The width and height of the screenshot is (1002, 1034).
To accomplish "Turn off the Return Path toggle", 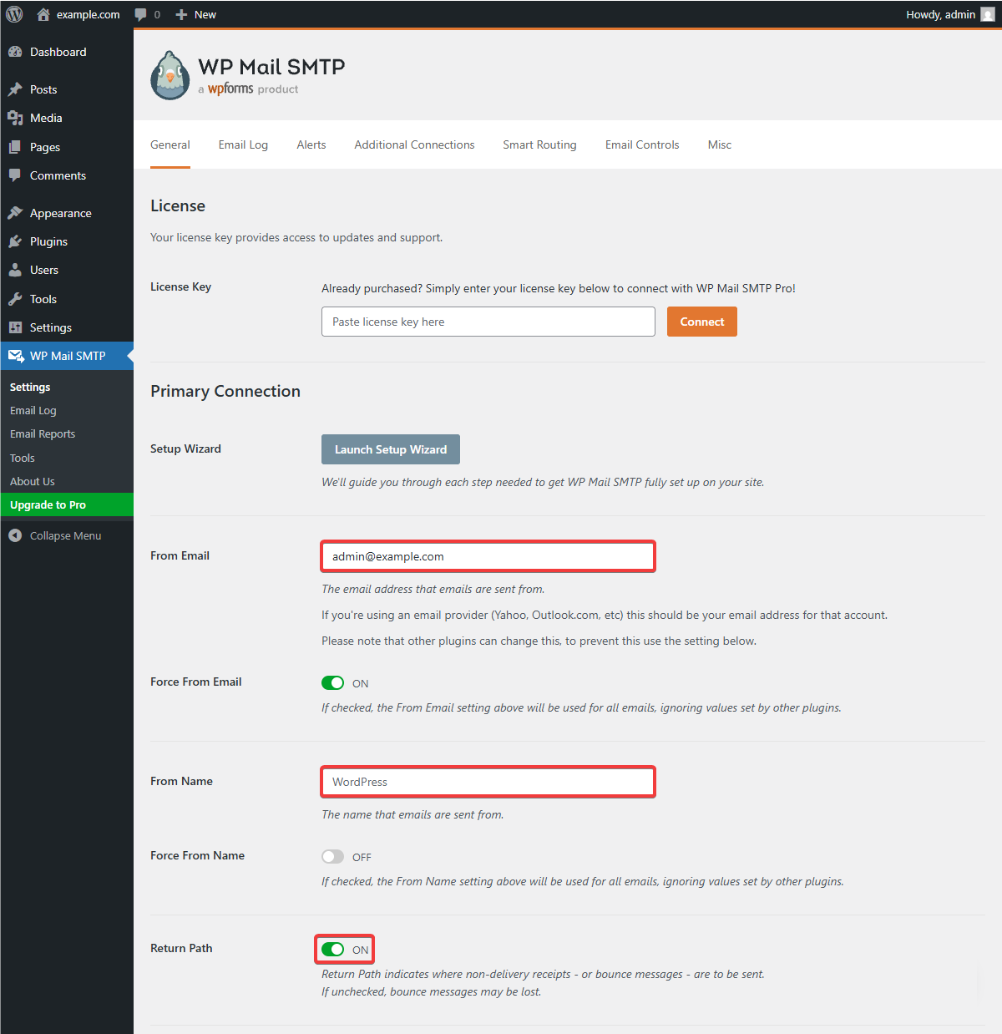I will coord(332,950).
